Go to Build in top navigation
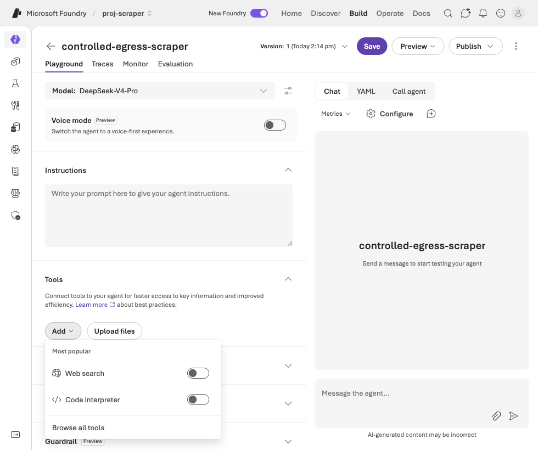The image size is (538, 450). point(358,13)
